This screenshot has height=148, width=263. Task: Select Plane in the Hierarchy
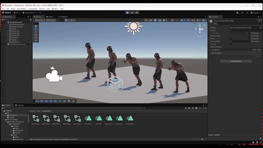pos(14,29)
